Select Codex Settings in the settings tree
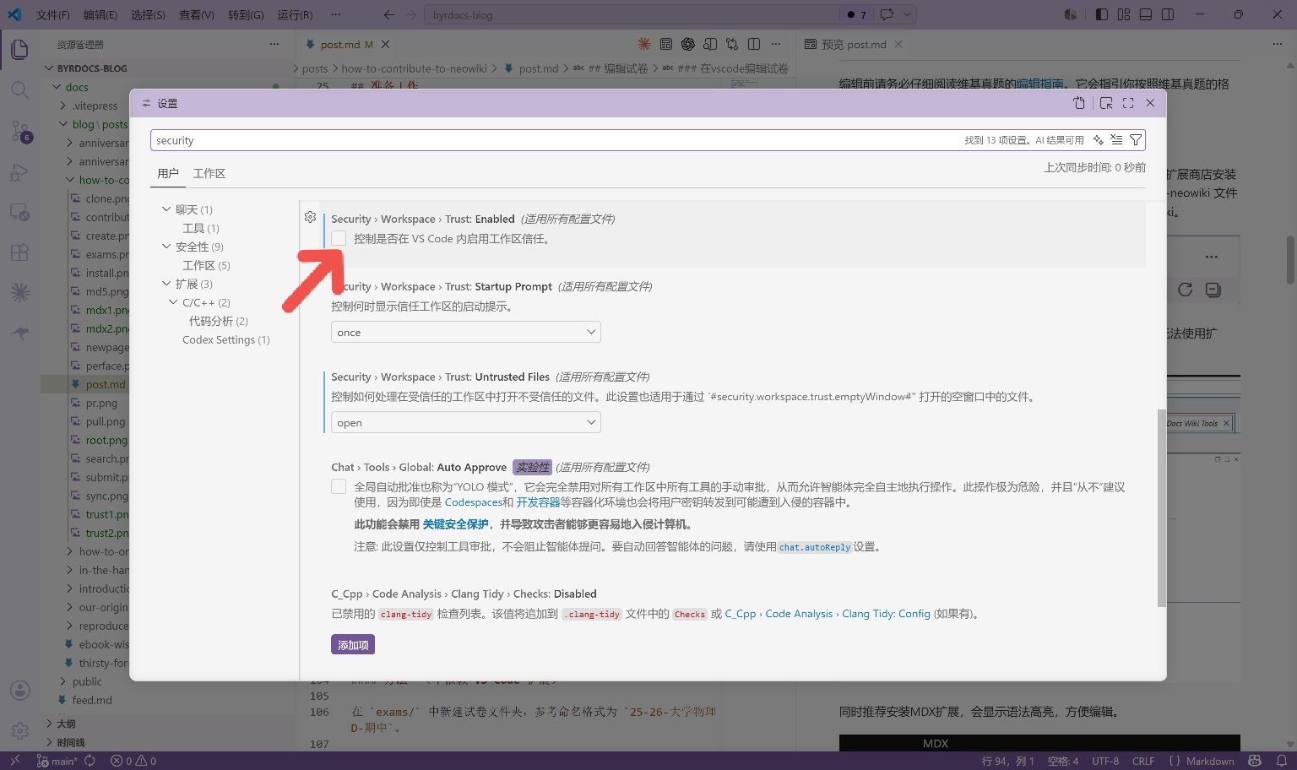This screenshot has width=1297, height=770. click(225, 339)
